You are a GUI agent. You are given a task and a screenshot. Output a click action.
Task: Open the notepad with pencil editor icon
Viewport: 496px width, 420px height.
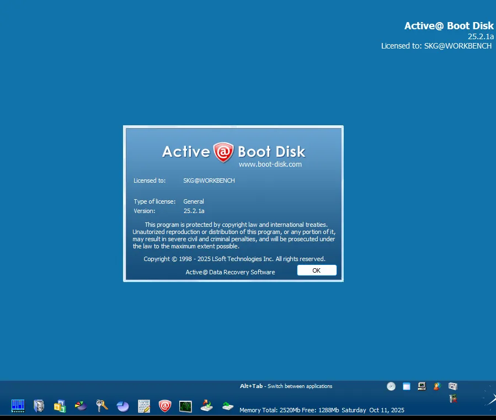coord(144,406)
